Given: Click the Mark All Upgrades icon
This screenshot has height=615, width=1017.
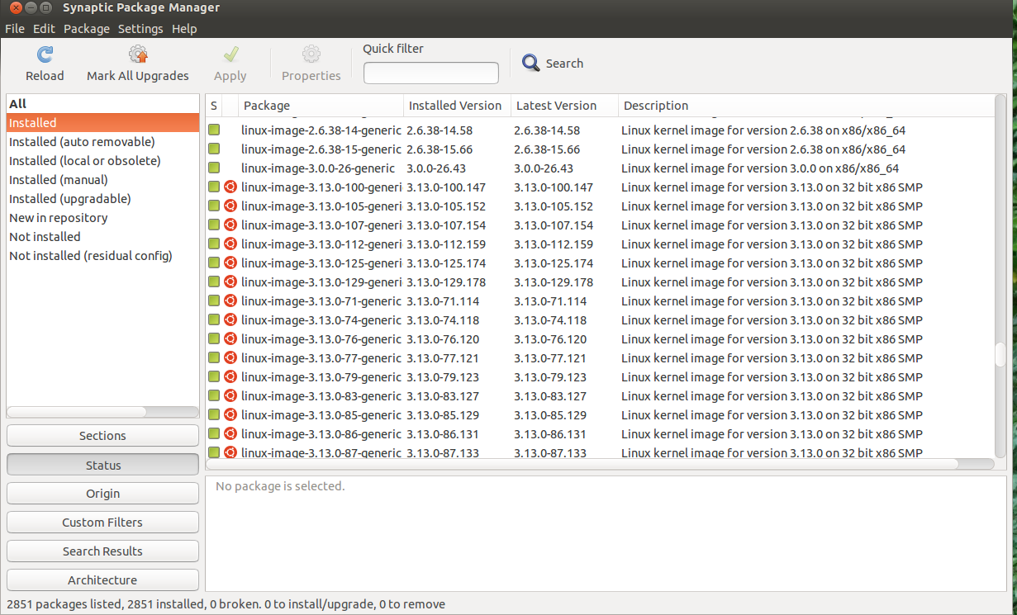Looking at the screenshot, I should click(x=138, y=54).
